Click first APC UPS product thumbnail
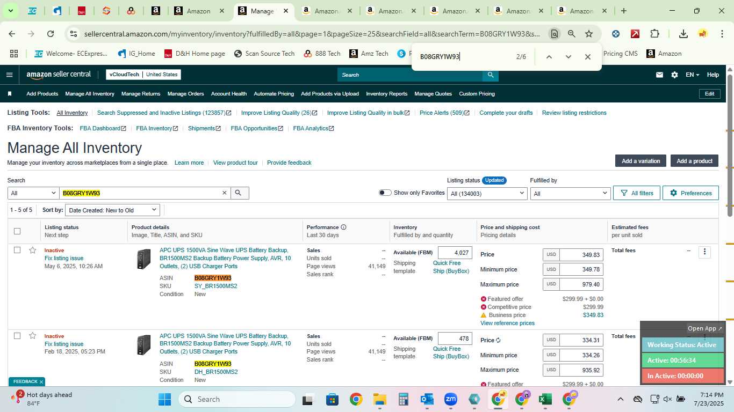 coord(143,259)
